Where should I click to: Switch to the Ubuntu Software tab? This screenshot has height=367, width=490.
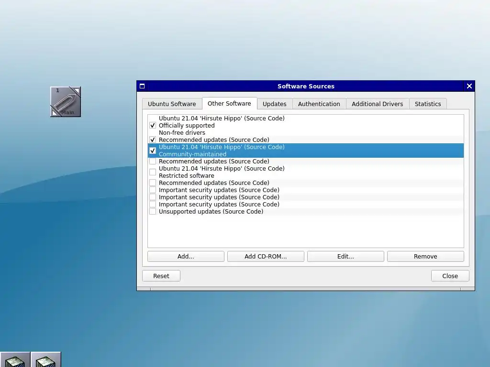point(172,104)
